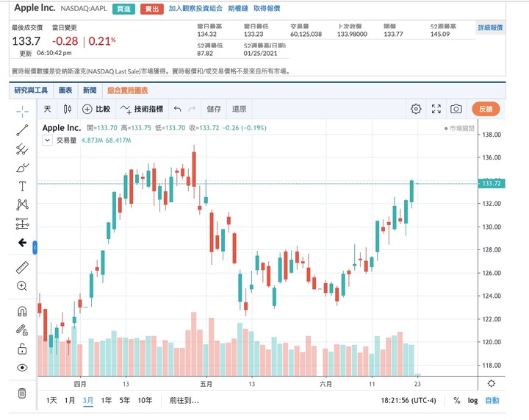Viewport: 529px width, 420px height.
Task: Click 加入觀察投資組合 link
Action: pyautogui.click(x=195, y=8)
